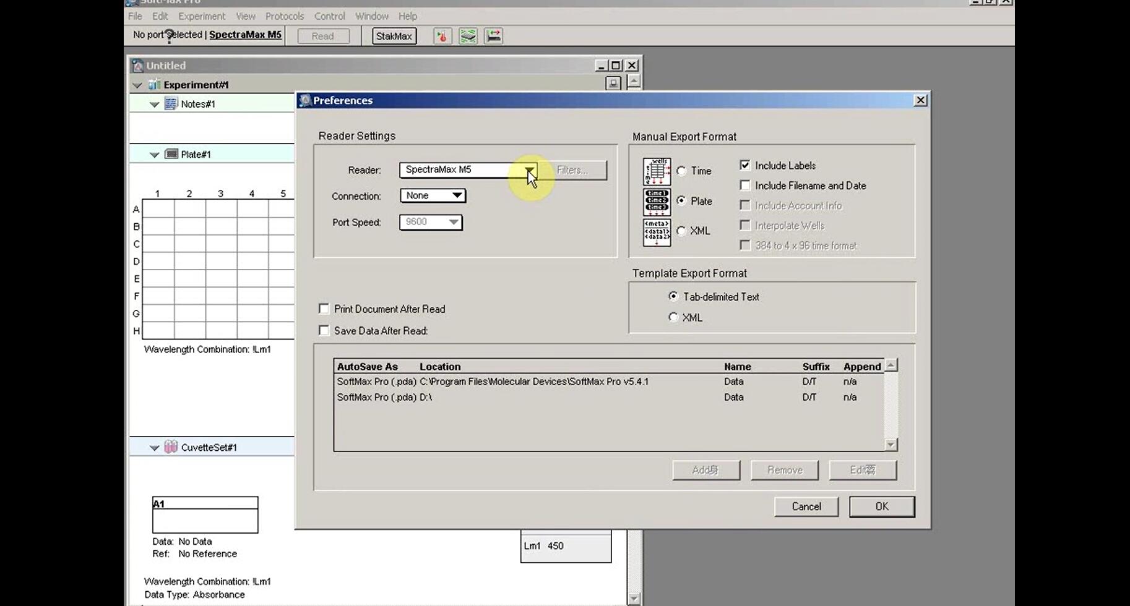This screenshot has height=606, width=1130.
Task: Click the Add autosave button
Action: [x=706, y=470]
